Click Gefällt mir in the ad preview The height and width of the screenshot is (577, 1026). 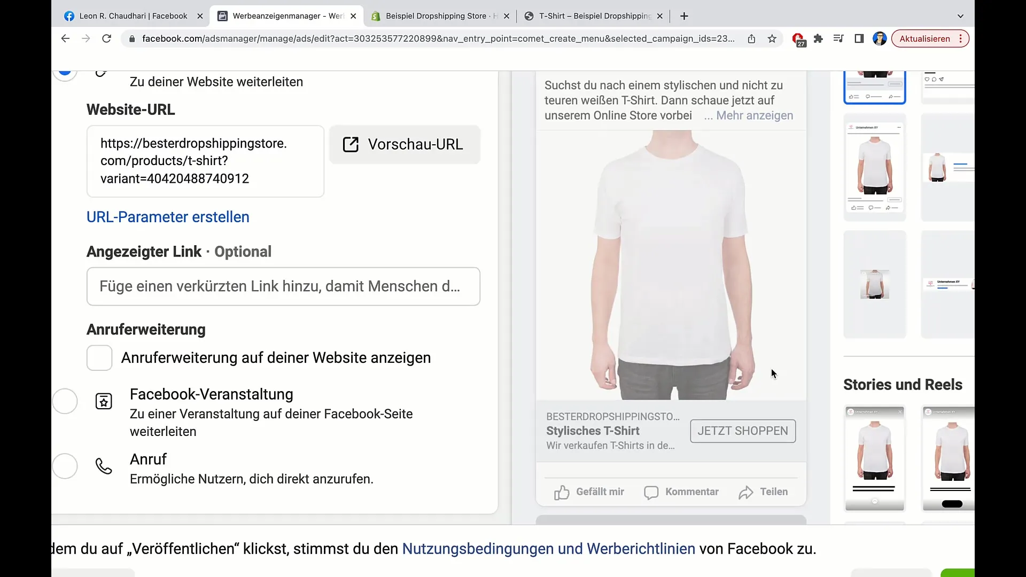589,492
